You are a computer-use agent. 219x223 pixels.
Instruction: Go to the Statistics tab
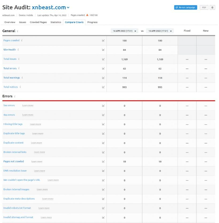pyautogui.click(x=56, y=22)
